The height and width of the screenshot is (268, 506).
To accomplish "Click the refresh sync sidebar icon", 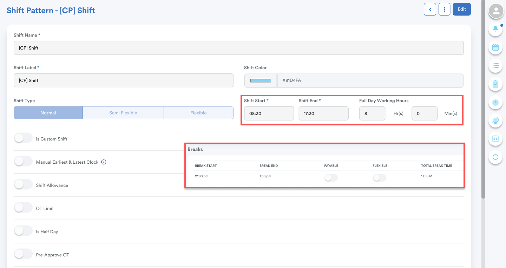I will pyautogui.click(x=495, y=157).
